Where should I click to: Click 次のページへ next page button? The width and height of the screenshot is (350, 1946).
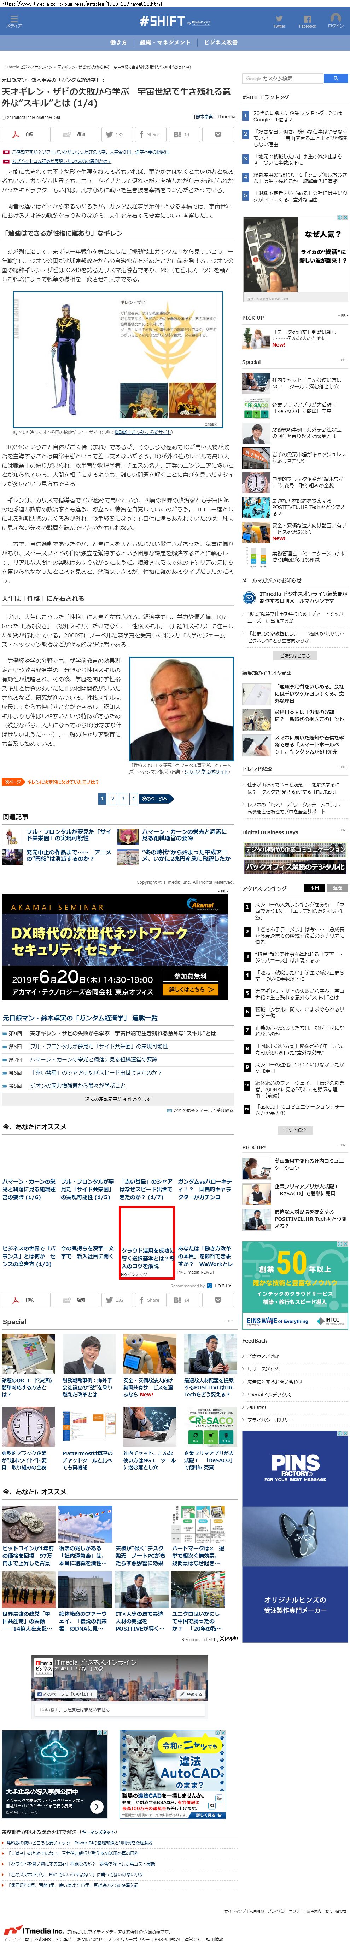click(156, 799)
